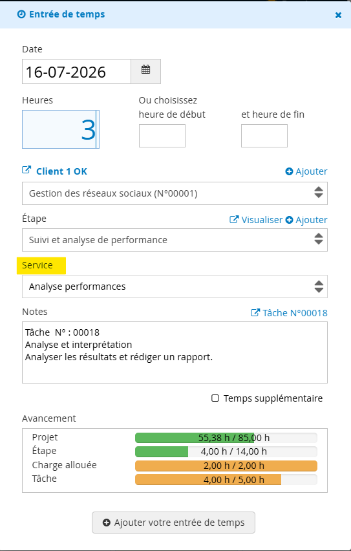This screenshot has height=551, width=351.
Task: Toggle the Temps supplémentaire checkbox
Action: (x=215, y=398)
